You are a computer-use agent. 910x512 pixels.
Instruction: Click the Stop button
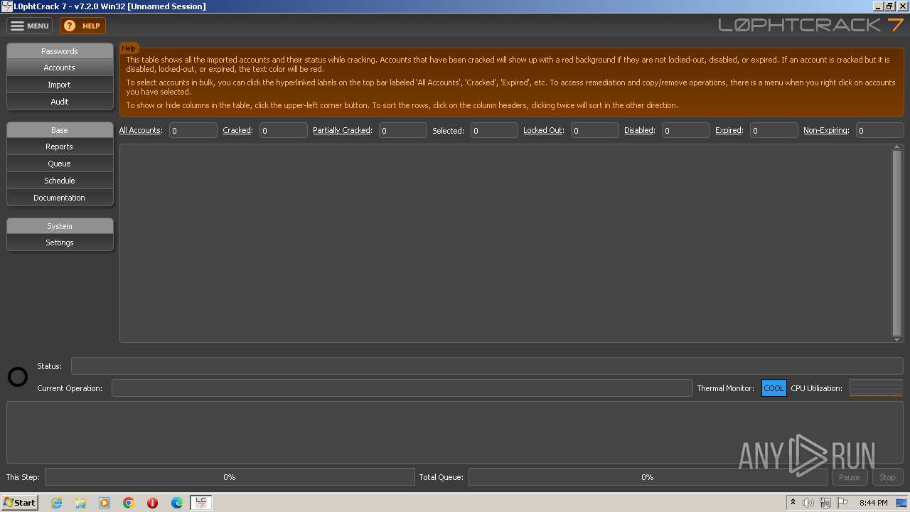(887, 477)
